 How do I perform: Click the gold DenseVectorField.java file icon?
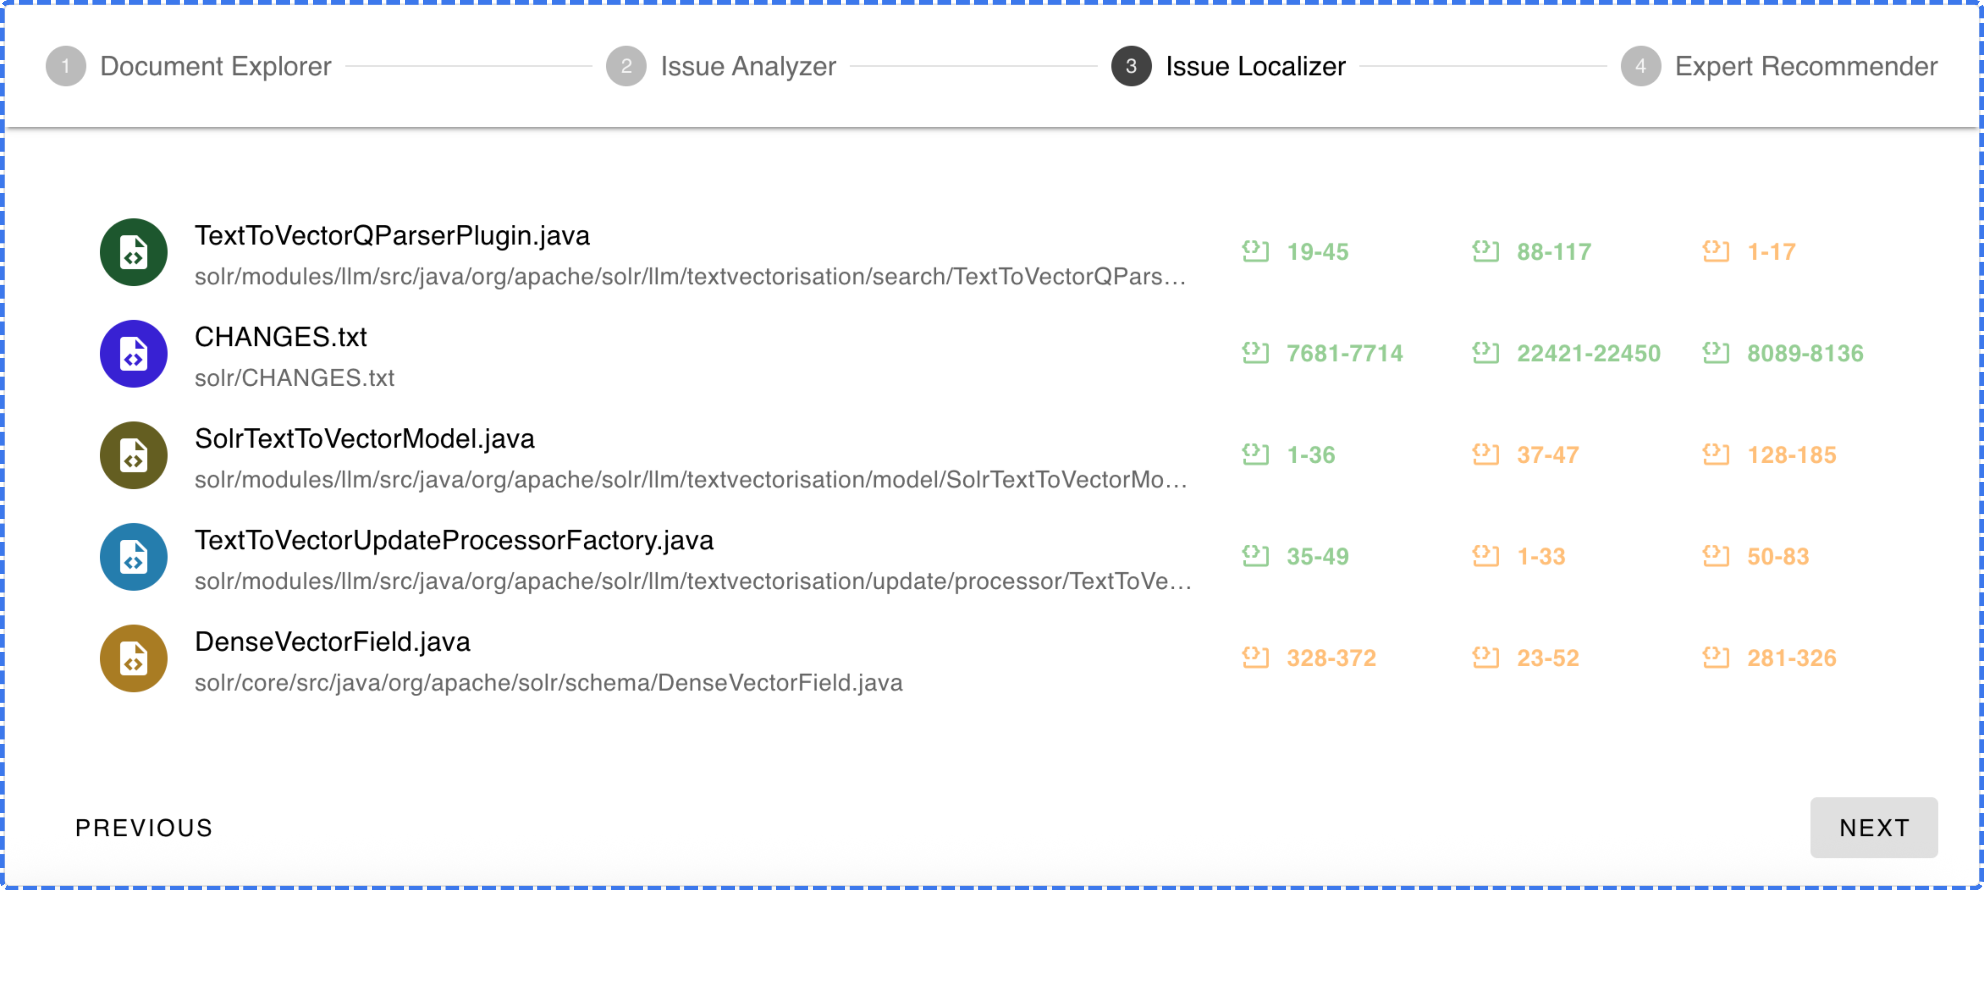point(133,658)
